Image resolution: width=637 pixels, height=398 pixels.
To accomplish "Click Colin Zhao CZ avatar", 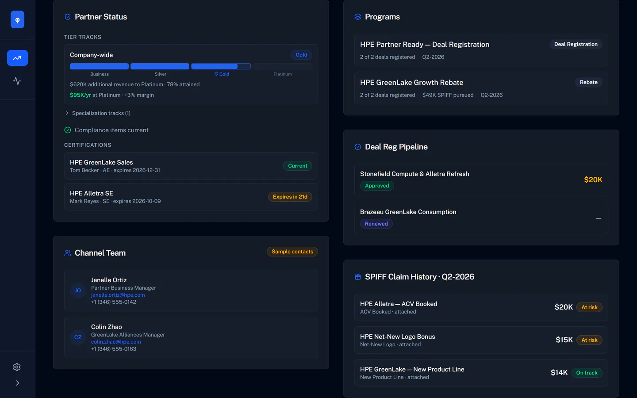I will [78, 337].
